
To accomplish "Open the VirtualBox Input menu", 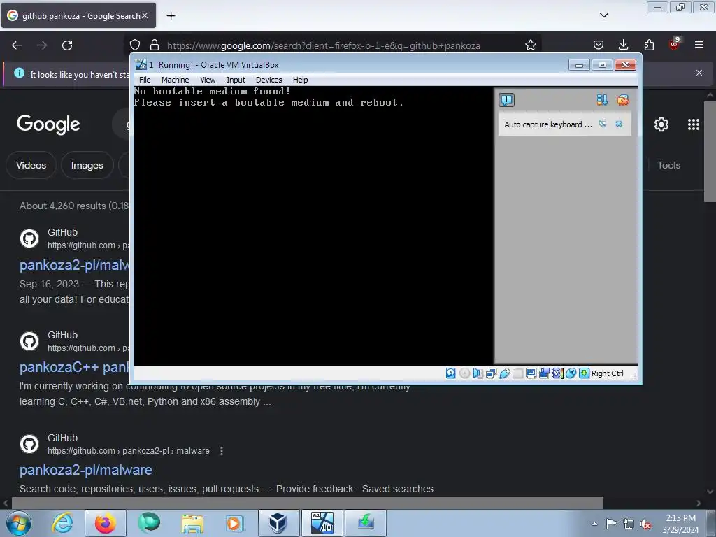I will [x=236, y=80].
